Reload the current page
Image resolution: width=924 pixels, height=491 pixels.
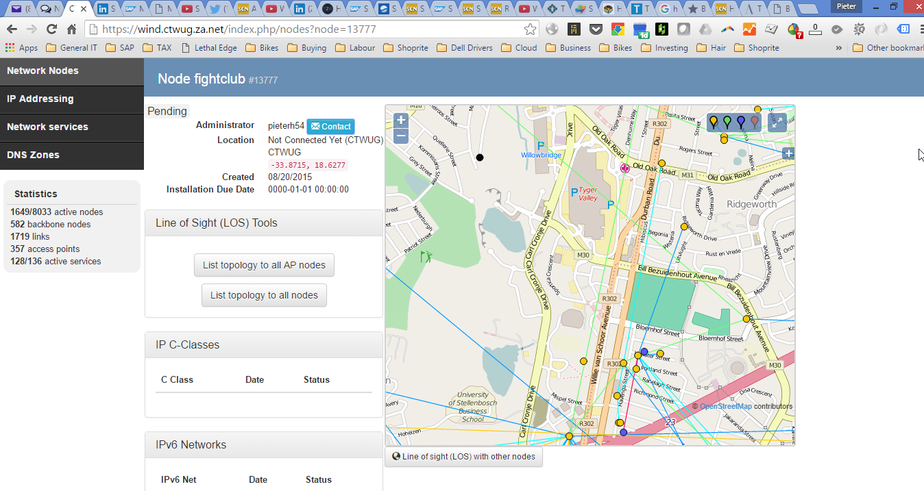click(x=51, y=29)
